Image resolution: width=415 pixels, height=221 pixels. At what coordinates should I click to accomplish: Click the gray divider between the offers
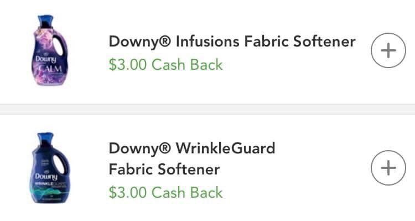[207, 109]
